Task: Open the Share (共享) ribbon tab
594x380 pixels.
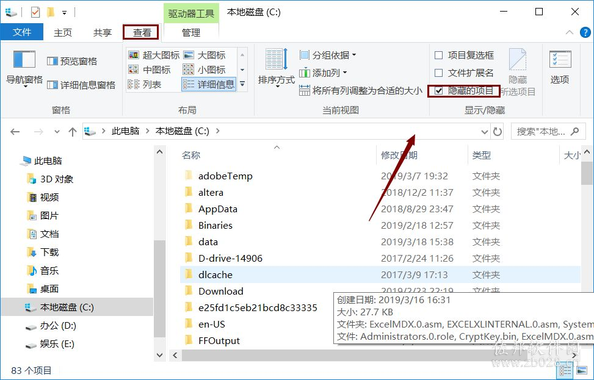Action: pyautogui.click(x=103, y=32)
